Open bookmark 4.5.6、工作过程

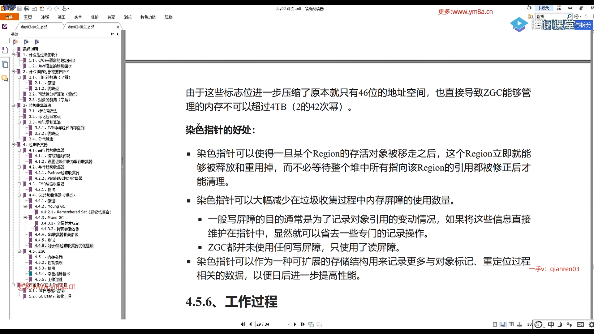pyautogui.click(x=49, y=279)
